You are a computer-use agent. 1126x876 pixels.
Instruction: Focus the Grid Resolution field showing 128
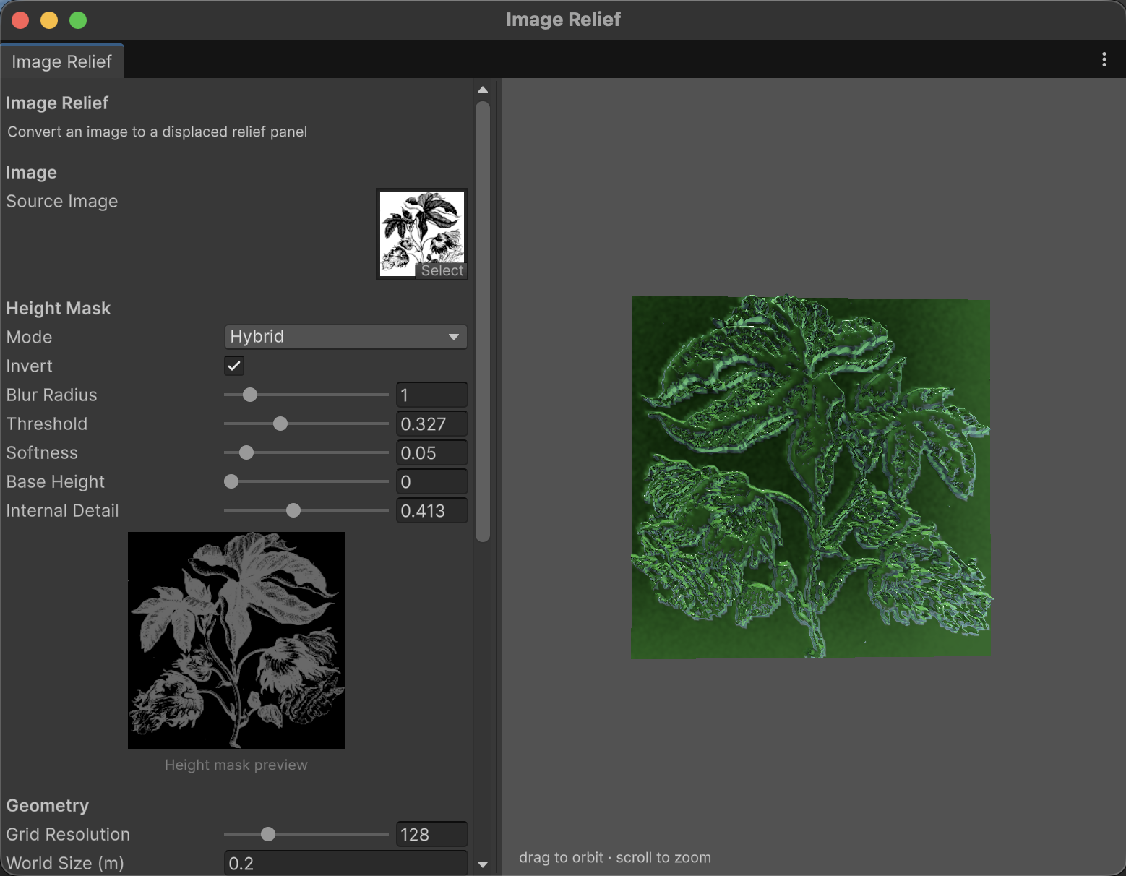(432, 834)
